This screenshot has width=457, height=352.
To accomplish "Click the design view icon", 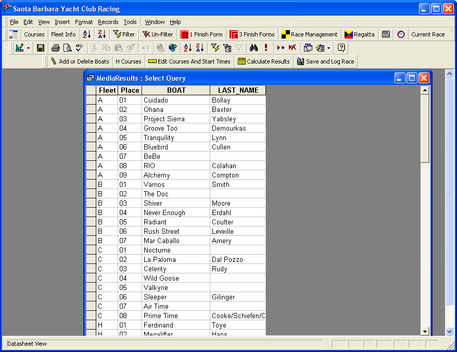I will coord(20,48).
